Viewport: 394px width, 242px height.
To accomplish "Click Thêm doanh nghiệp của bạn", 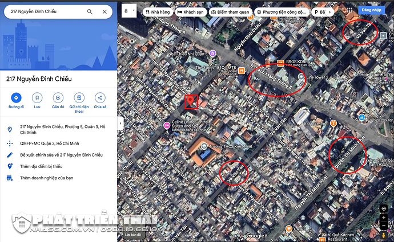I will click(46, 178).
